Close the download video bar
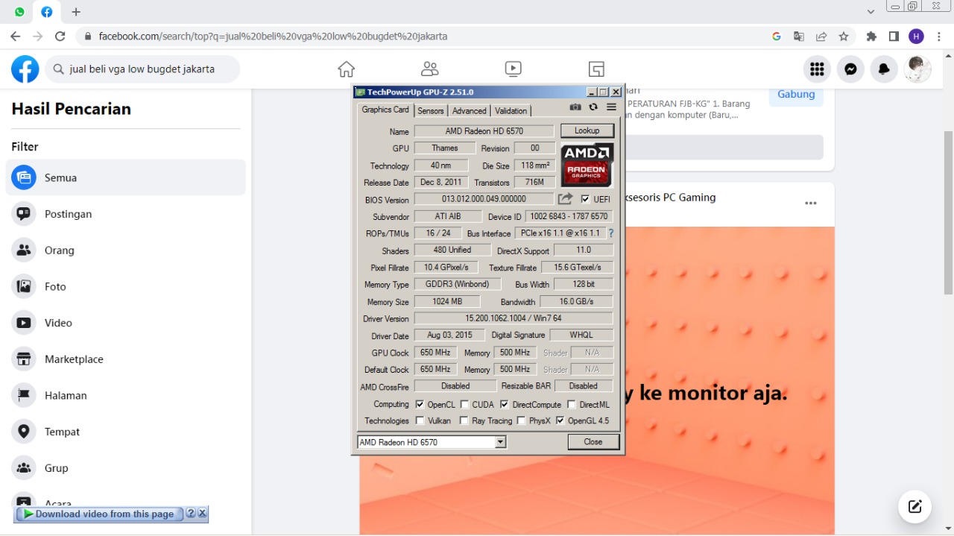This screenshot has width=954, height=536. point(203,514)
